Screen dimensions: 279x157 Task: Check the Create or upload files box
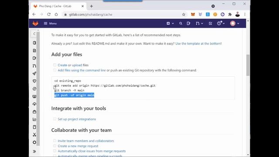click(x=54, y=65)
